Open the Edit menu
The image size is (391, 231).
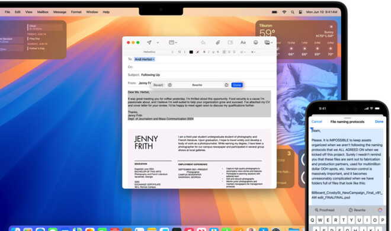(x=17, y=12)
